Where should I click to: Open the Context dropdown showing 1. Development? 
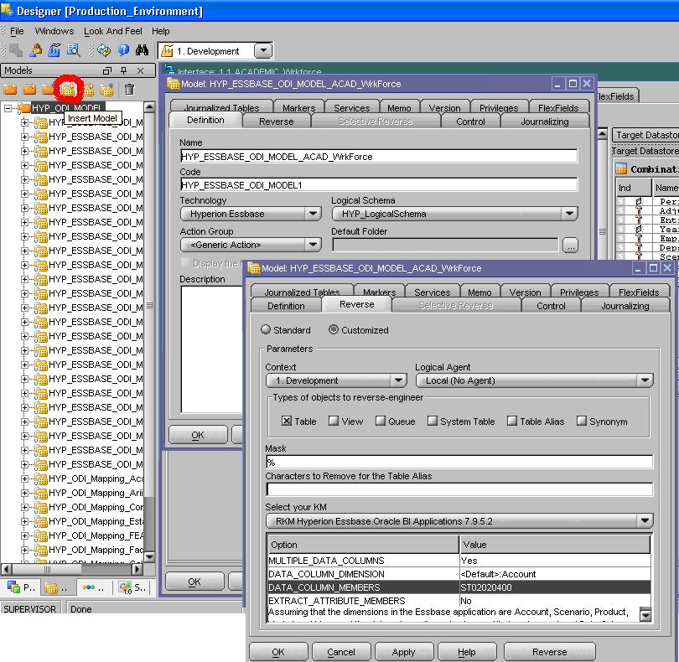click(399, 380)
